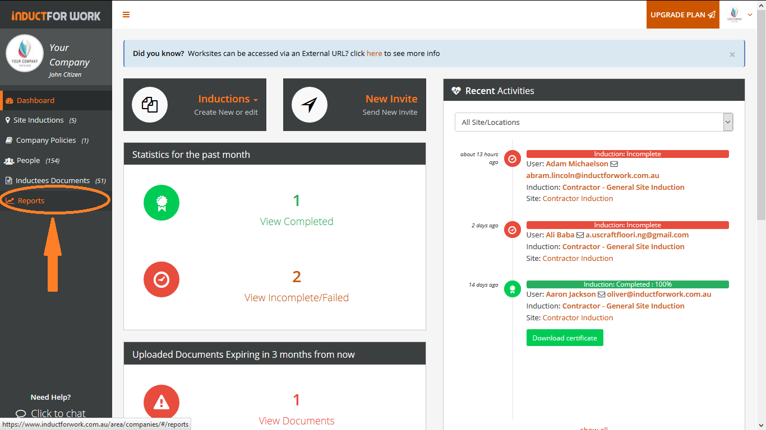Dismiss the Did you know banner
This screenshot has height=430, width=766.
click(732, 54)
